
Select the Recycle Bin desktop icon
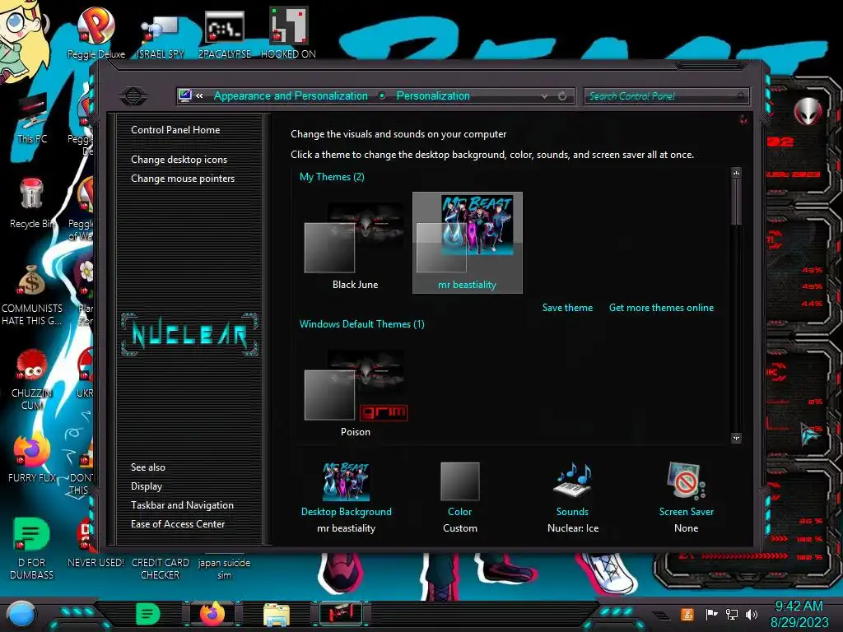(32, 203)
